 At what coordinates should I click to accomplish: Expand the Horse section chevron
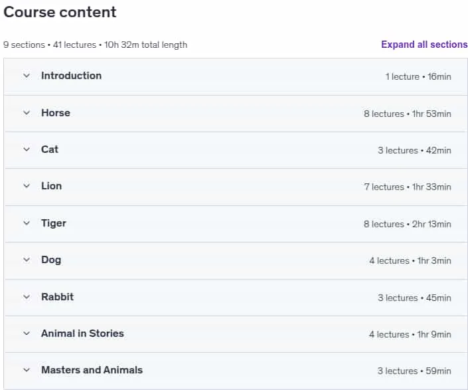[27, 113]
